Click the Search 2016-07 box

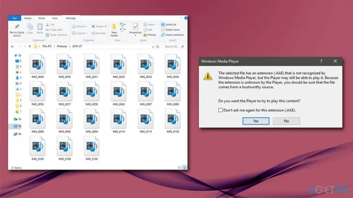[174, 46]
